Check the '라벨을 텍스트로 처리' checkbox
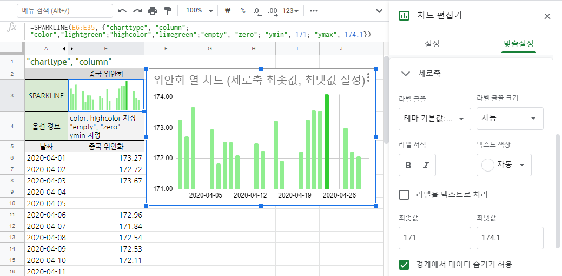This screenshot has height=276, width=562. (404, 195)
